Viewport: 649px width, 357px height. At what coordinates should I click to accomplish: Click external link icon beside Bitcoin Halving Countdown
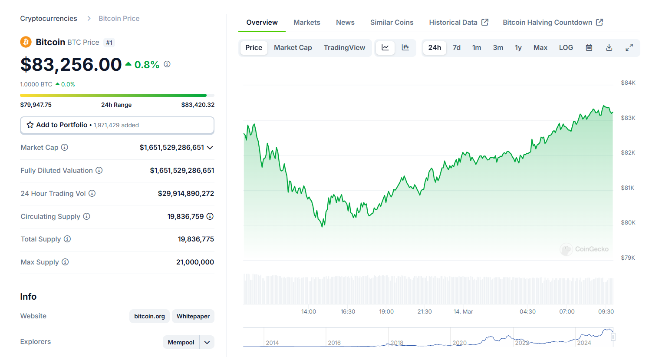coord(600,22)
